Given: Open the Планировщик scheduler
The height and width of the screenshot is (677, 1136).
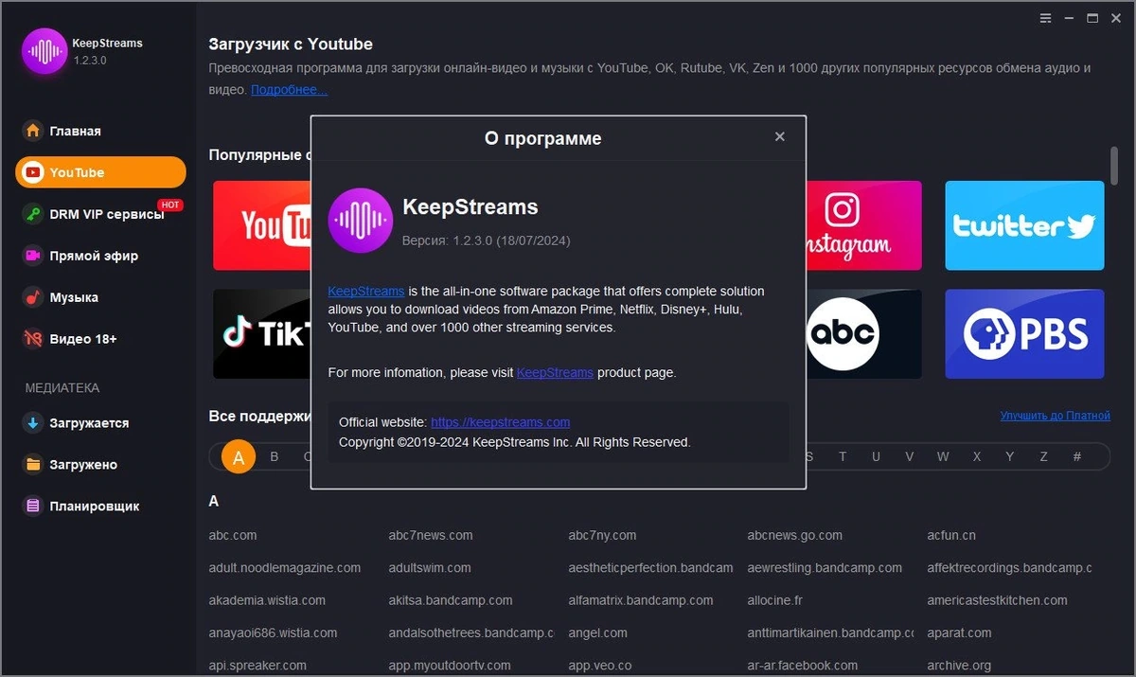Looking at the screenshot, I should point(100,507).
